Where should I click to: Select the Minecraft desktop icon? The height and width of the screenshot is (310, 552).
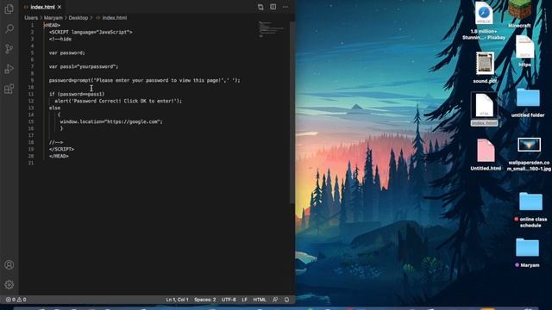tap(519, 14)
